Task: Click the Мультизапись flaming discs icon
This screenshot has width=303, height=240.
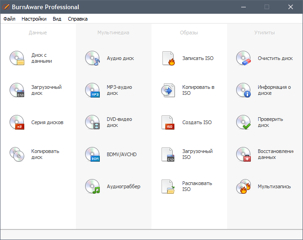Action: tap(243, 186)
